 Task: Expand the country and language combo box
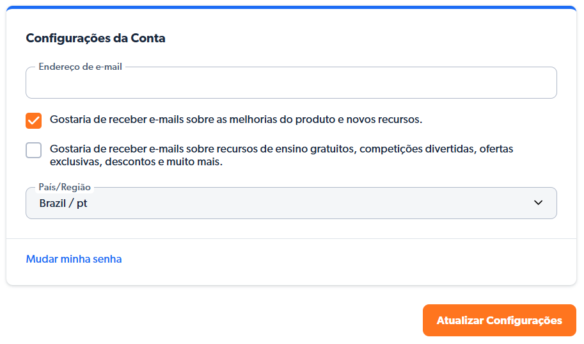pos(291,203)
